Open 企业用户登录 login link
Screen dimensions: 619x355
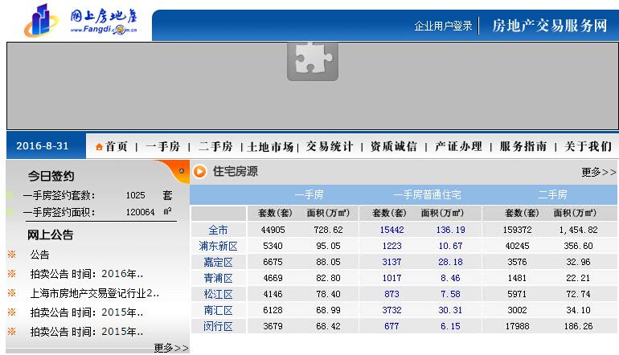pos(443,26)
